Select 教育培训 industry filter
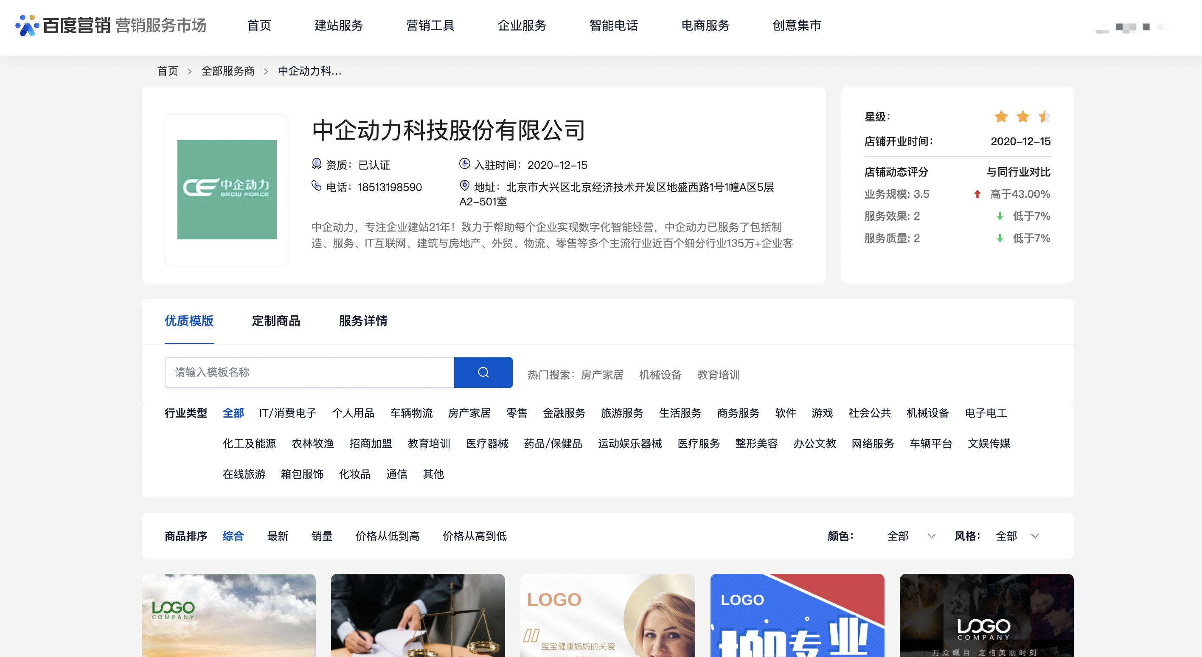The height and width of the screenshot is (657, 1202). (429, 443)
